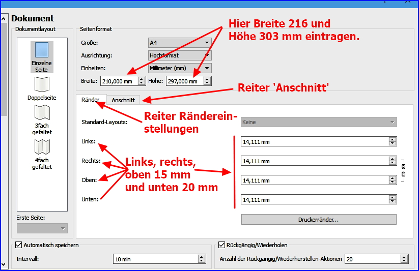Screen dimensions: 419x271
Task: Click the Unten margin stepper arrows
Action: (392, 199)
